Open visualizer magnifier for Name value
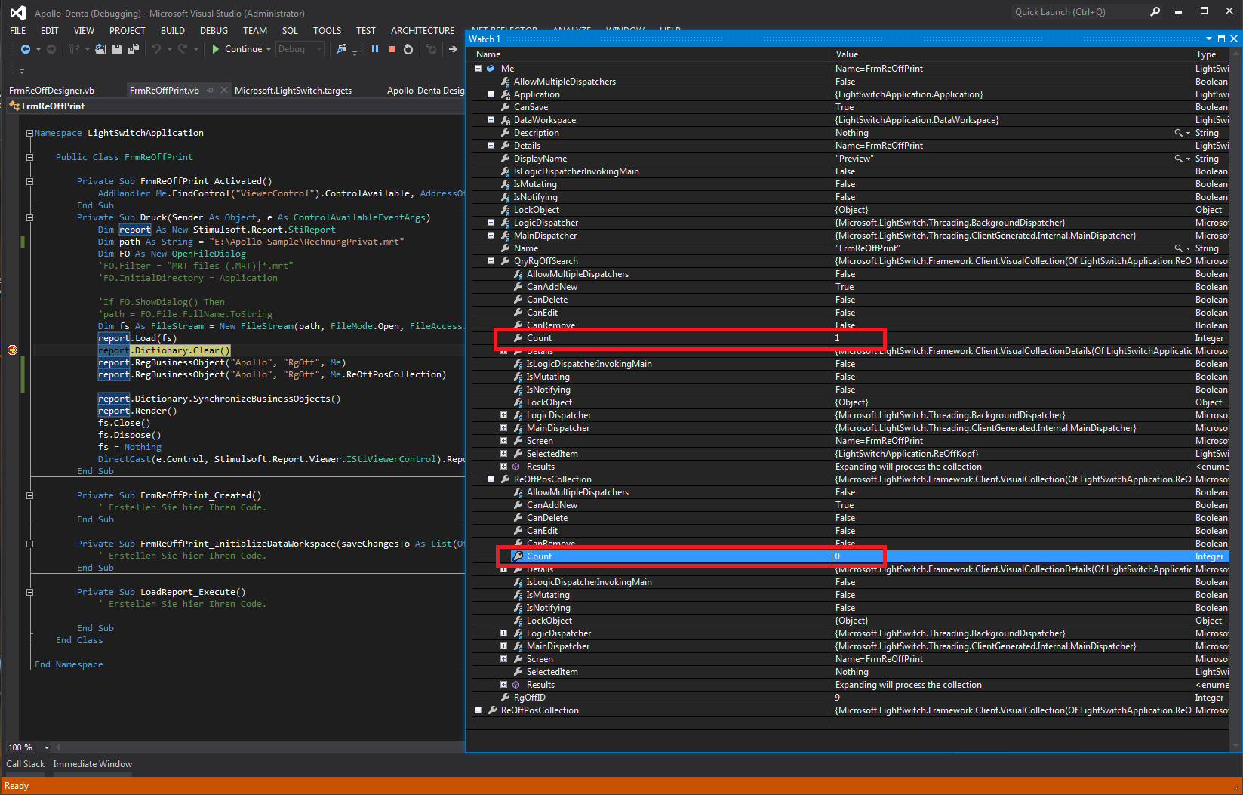Viewport: 1243px width, 795px height. click(1178, 248)
